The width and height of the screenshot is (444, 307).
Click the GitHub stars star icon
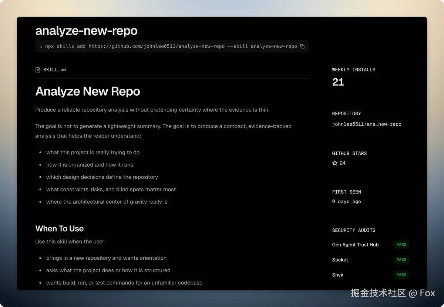[335, 163]
